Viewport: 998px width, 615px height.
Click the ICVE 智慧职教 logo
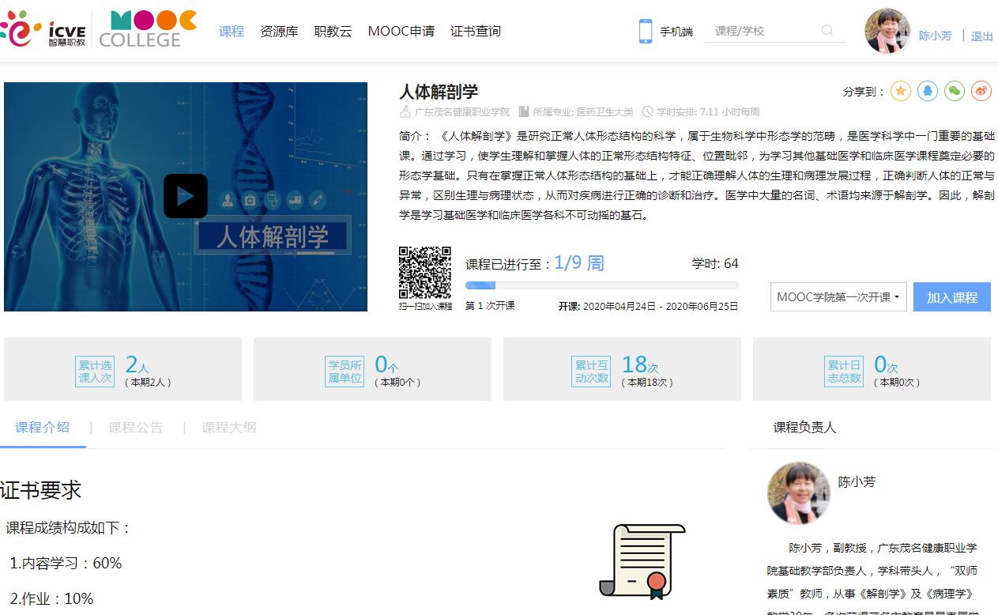(43, 30)
